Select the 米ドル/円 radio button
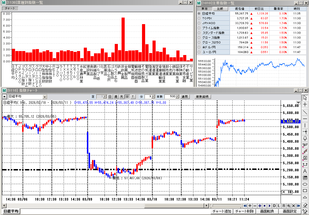The width and height of the screenshot is (309, 215). coord(199,47)
